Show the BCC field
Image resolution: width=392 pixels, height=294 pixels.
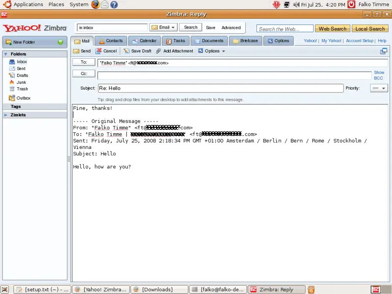pos(379,75)
